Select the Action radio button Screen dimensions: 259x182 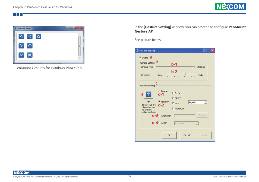click(159, 123)
